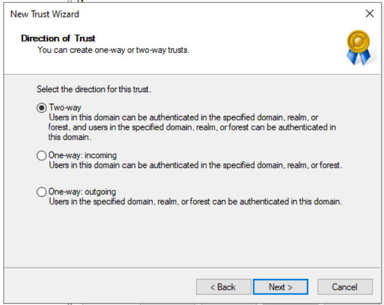Pick the One-way: outgoing radio button
This screenshot has height=305, width=384.
(42, 192)
